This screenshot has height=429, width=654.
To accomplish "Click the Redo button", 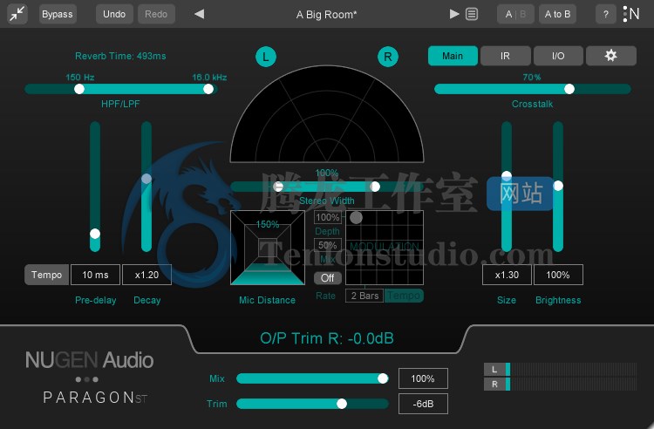I will click(x=156, y=14).
